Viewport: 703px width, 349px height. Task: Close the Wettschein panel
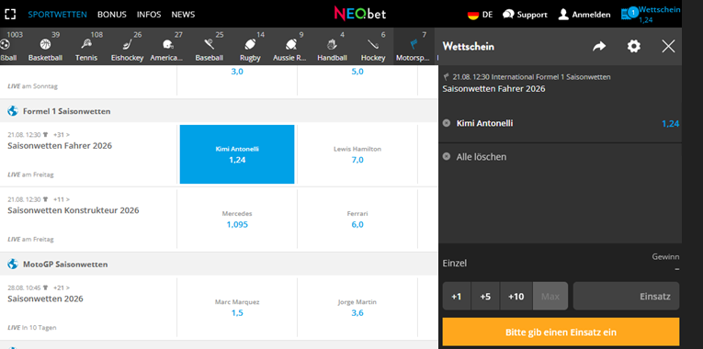pyautogui.click(x=668, y=46)
